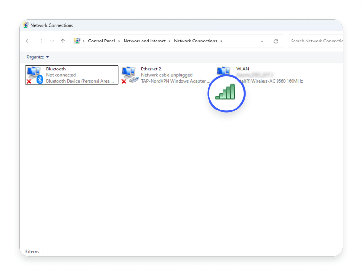Navigate to Control Panel breadcrumb
Image resolution: width=362 pixels, height=276 pixels.
tap(101, 41)
